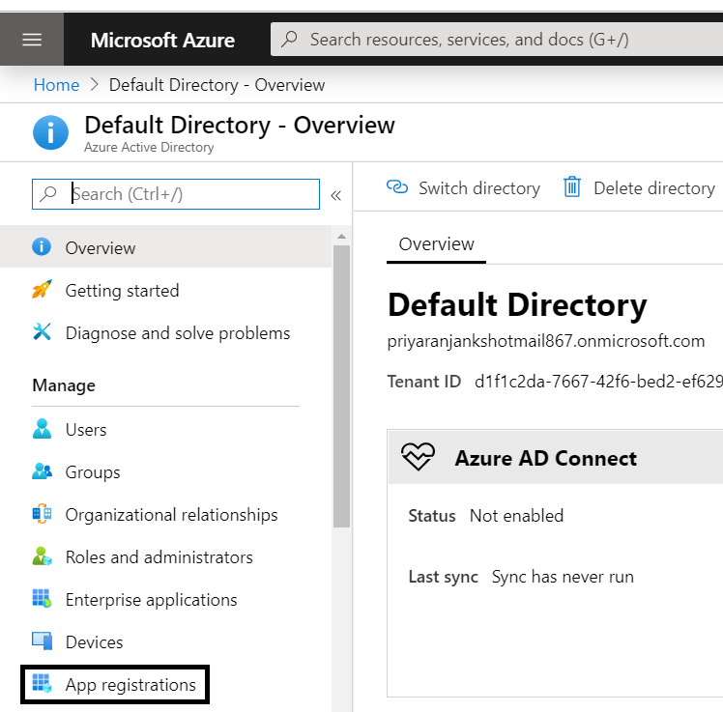The width and height of the screenshot is (723, 712).
Task: Click the 'Azure Active Directory' subtitle
Action: coord(149,147)
